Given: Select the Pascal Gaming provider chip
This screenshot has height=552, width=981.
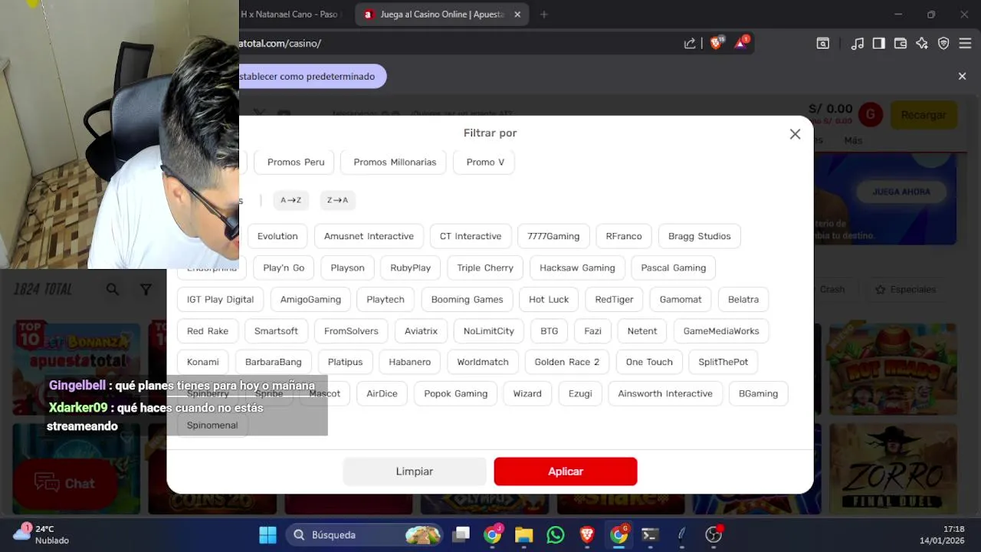Looking at the screenshot, I should point(673,268).
